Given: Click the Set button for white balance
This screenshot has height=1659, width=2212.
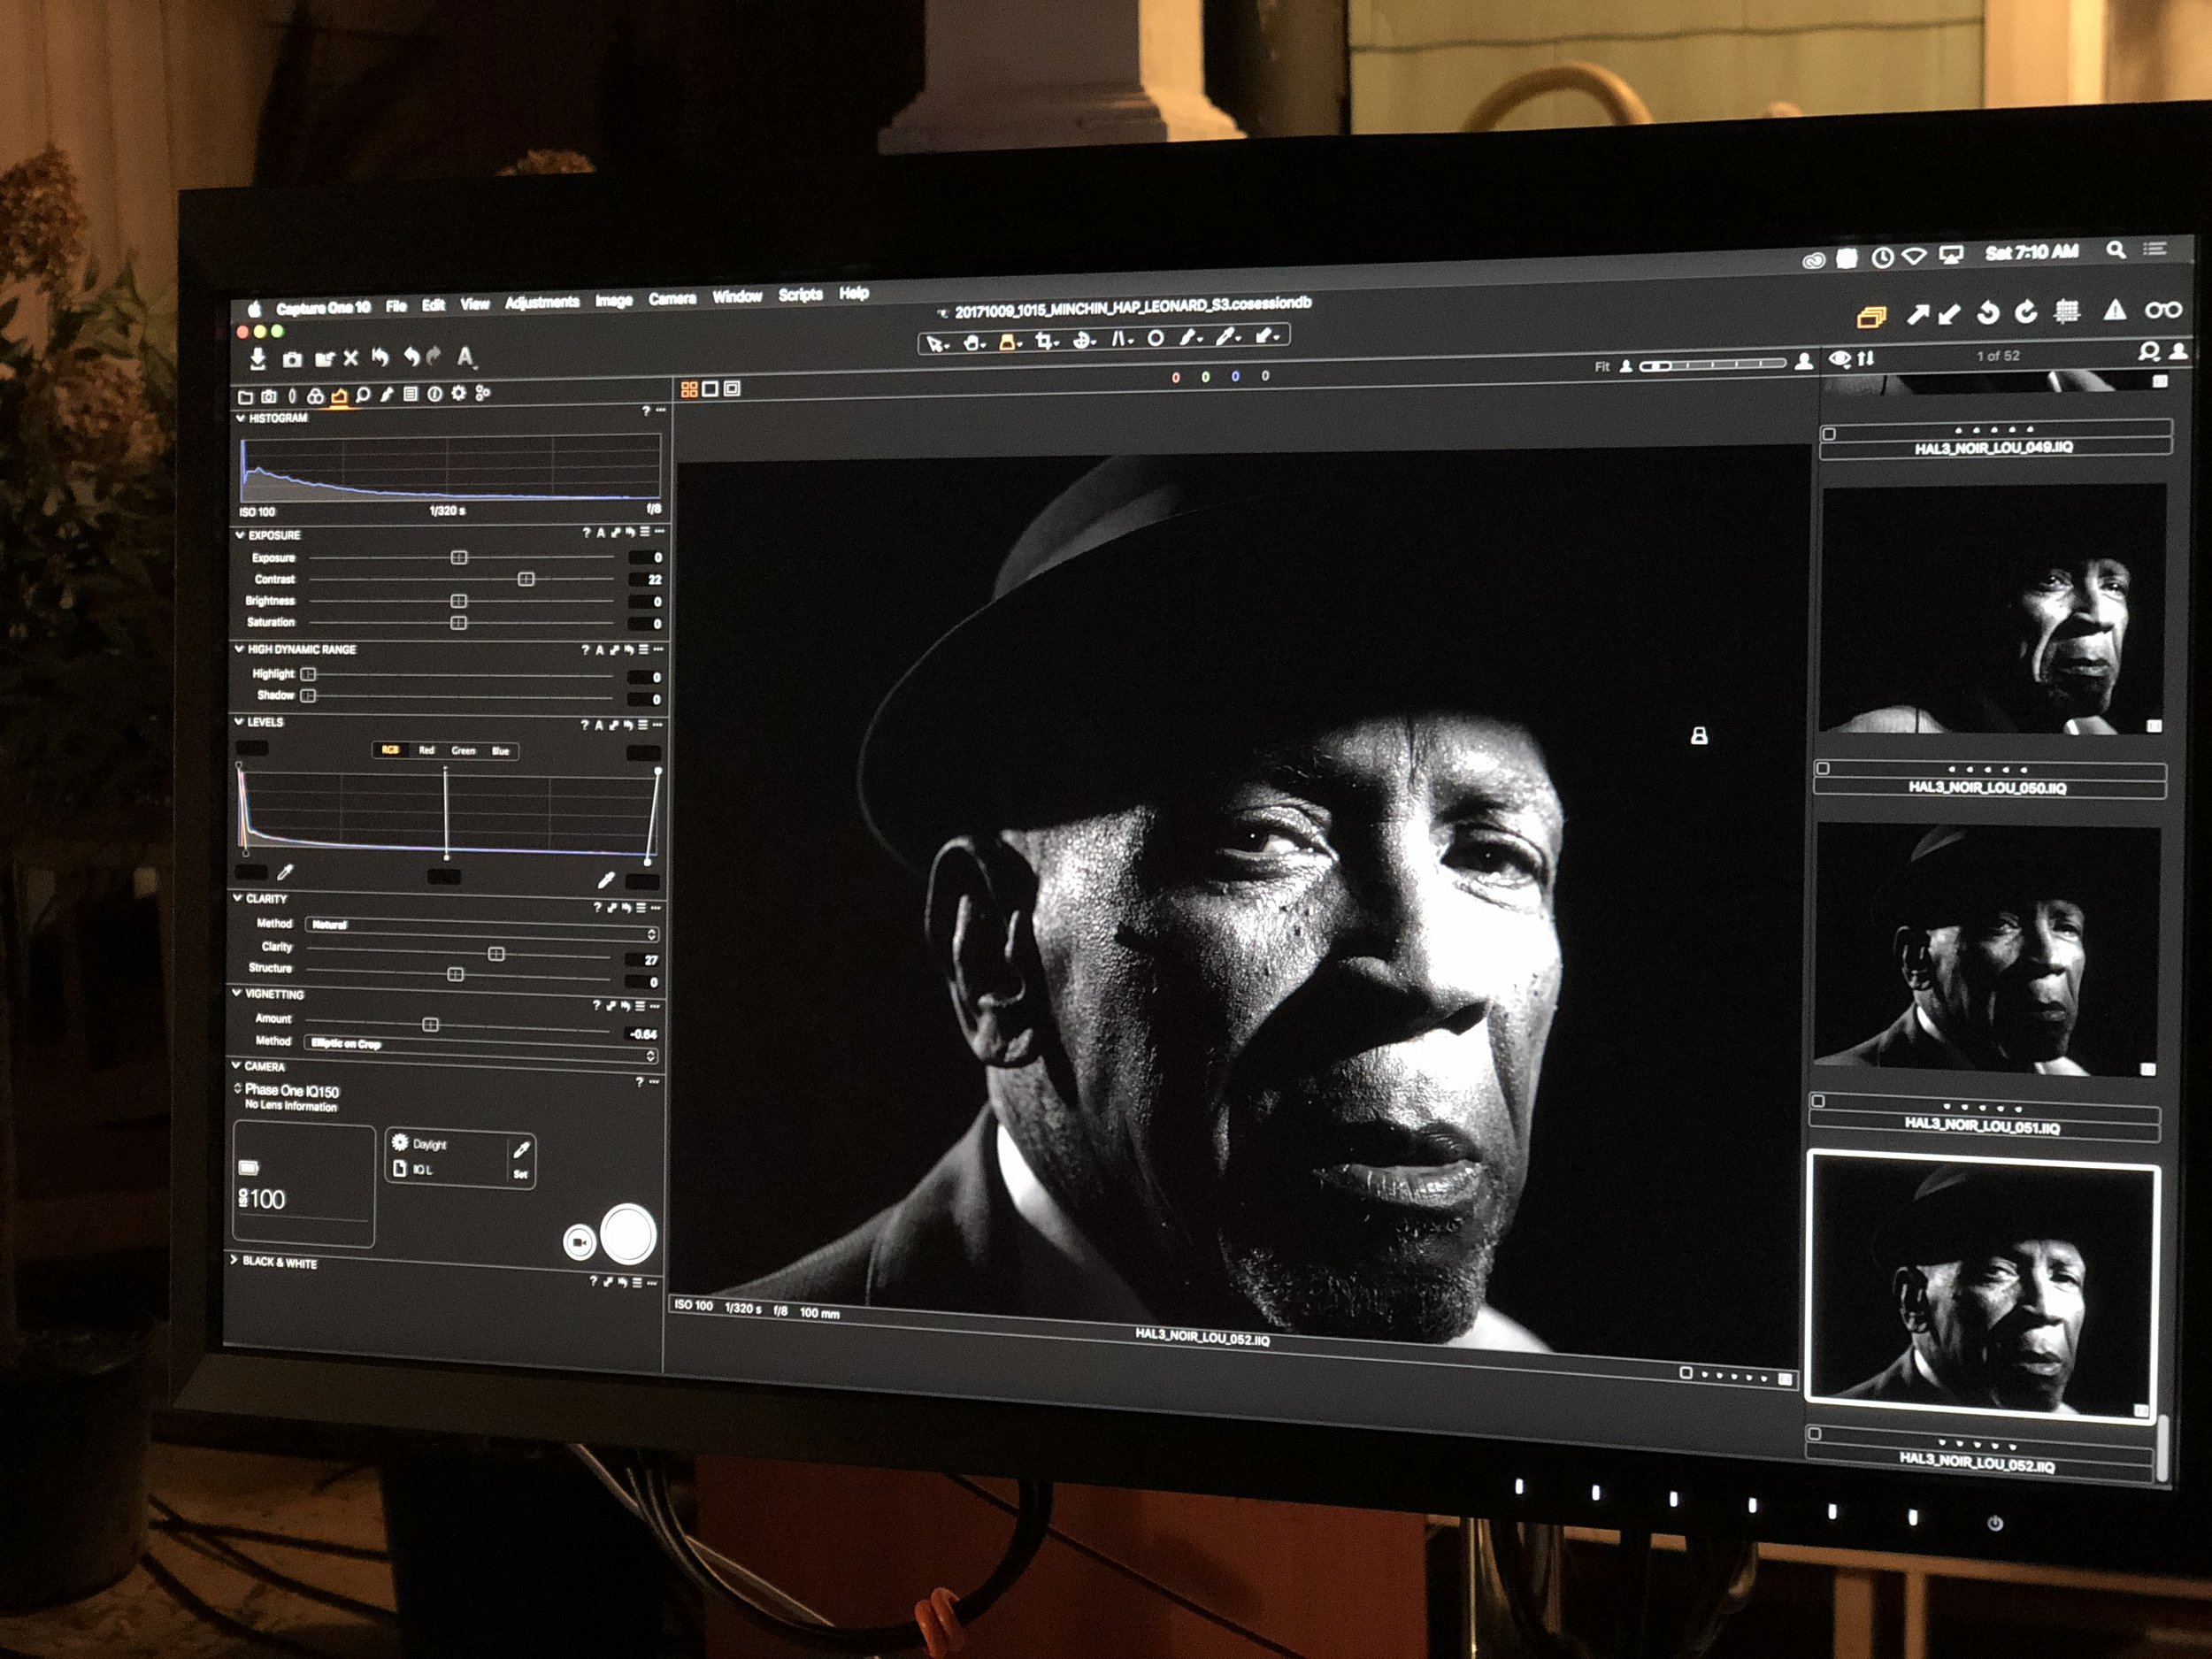Looking at the screenshot, I should coord(520,1174).
